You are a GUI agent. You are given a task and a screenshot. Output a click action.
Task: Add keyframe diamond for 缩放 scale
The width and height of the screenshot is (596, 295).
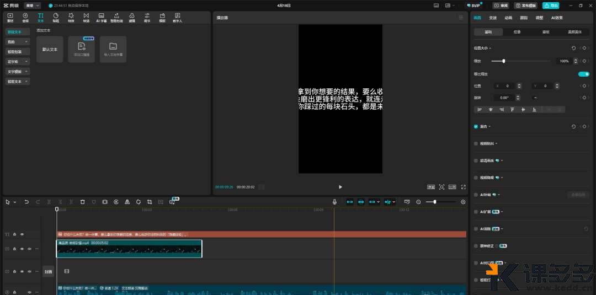tap(584, 61)
